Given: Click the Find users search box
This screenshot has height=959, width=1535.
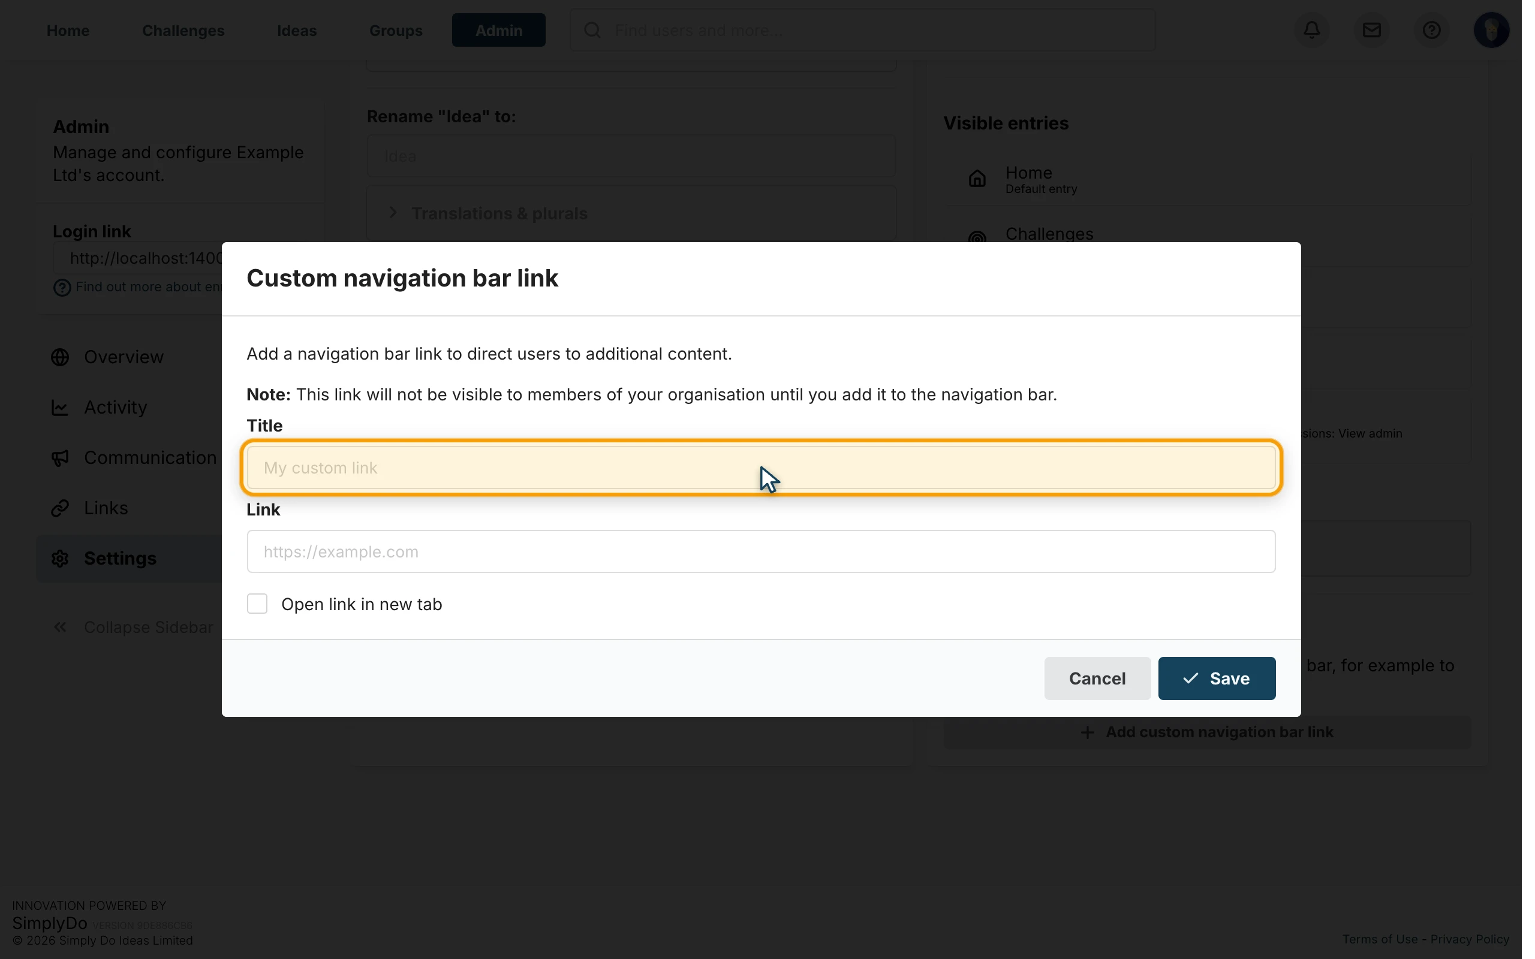Looking at the screenshot, I should (x=863, y=30).
